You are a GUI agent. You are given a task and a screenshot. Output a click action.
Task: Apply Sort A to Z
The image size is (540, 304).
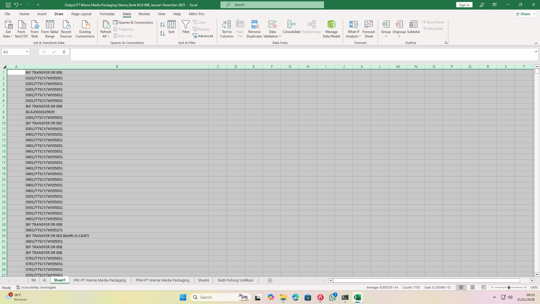[162, 24]
